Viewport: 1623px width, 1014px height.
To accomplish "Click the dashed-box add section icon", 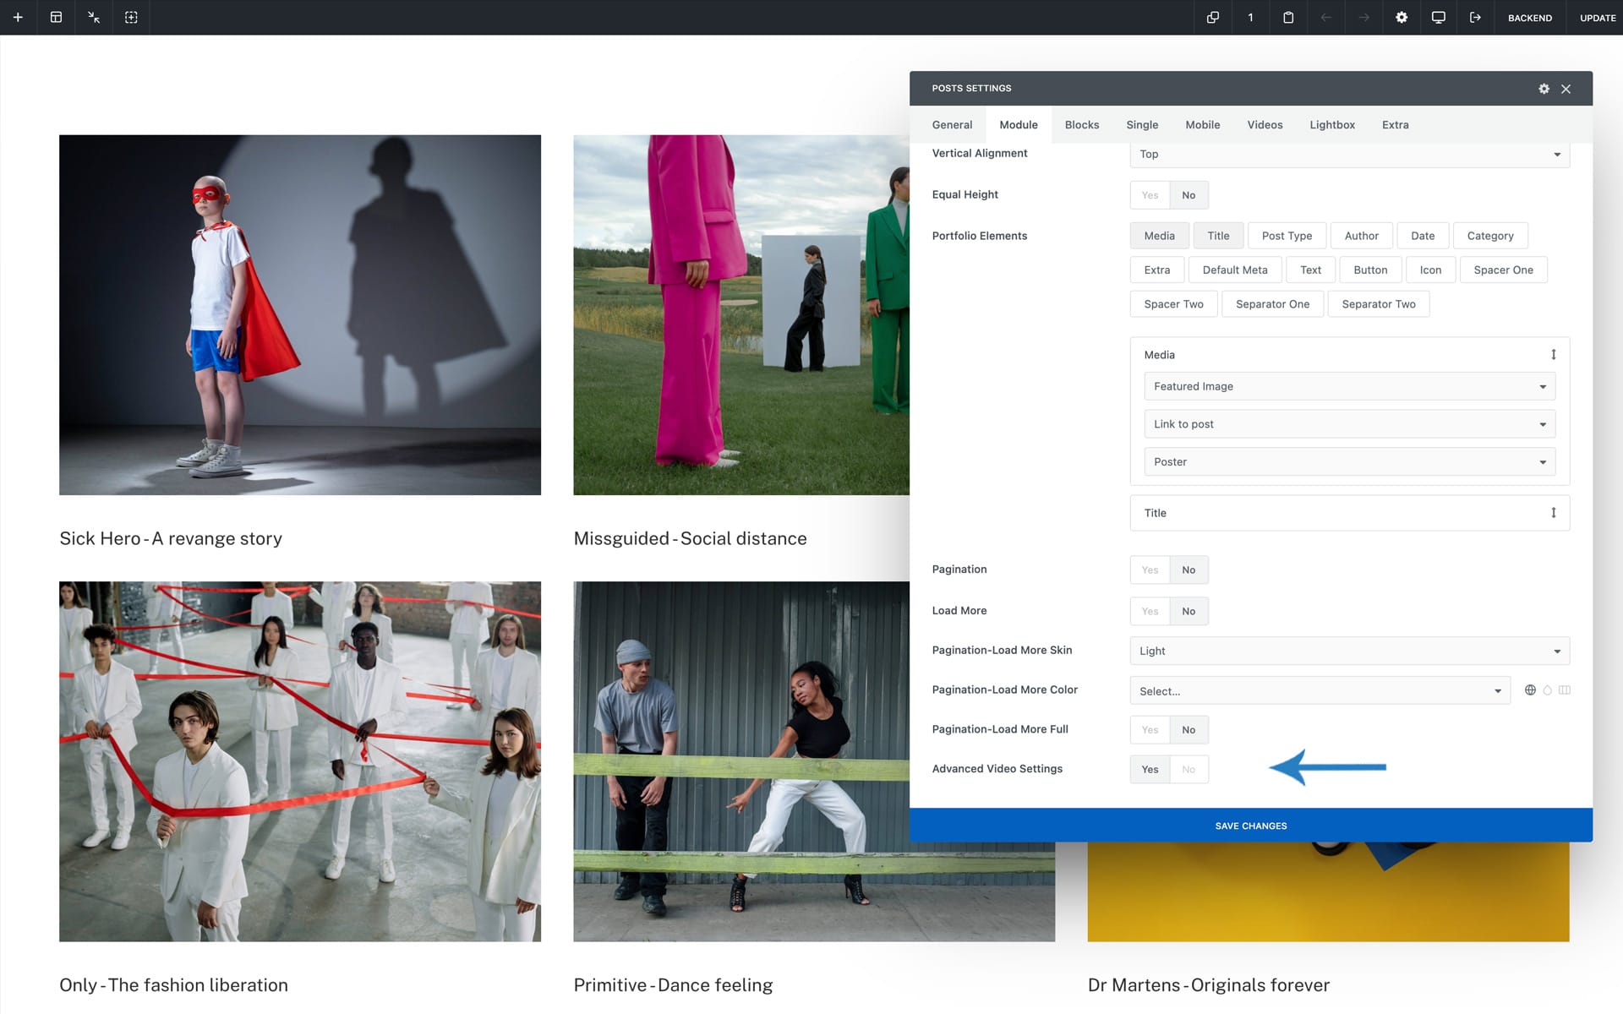I will coord(131,17).
